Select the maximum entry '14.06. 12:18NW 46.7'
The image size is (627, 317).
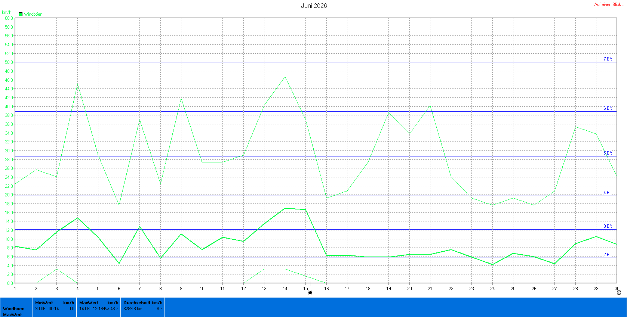(99, 309)
